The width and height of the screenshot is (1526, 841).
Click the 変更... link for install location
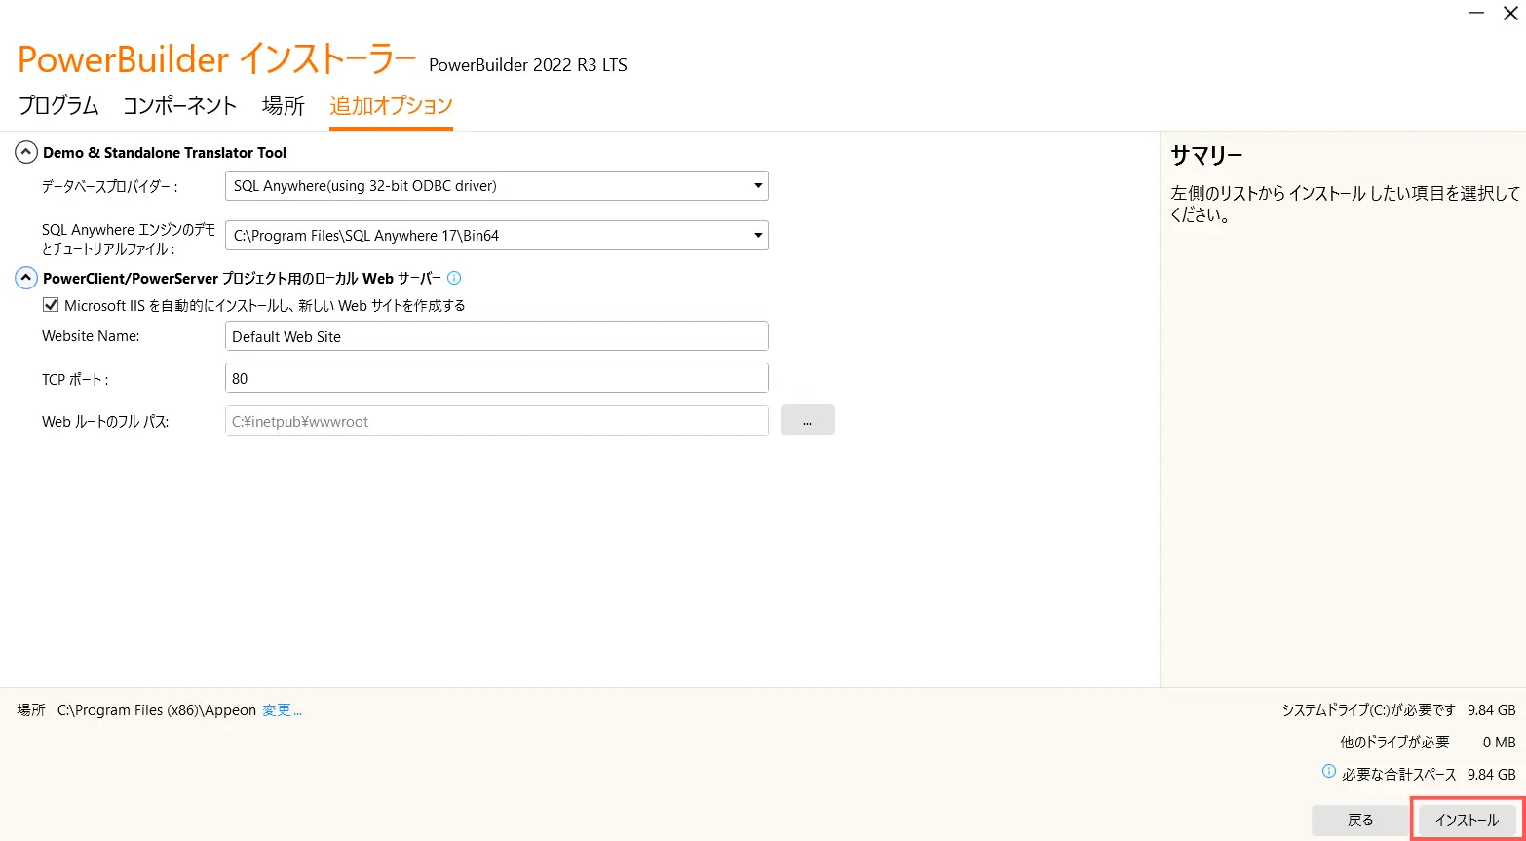[x=282, y=710]
